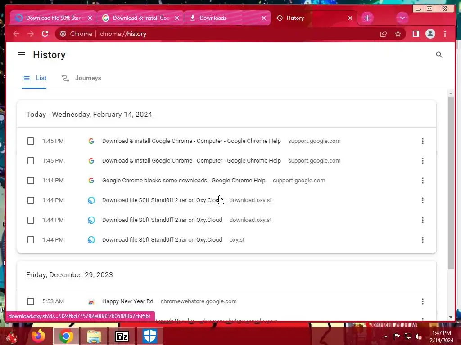Open Download file S0ft Stand0ff 2.rar oxy.st link
Screen dimensions: 461x345
(162, 240)
